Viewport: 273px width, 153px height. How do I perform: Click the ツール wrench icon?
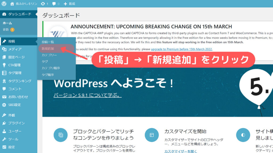4,139
